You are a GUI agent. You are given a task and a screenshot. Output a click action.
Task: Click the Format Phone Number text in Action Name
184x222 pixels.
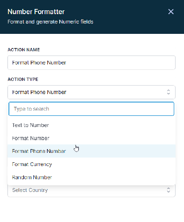[39, 63]
